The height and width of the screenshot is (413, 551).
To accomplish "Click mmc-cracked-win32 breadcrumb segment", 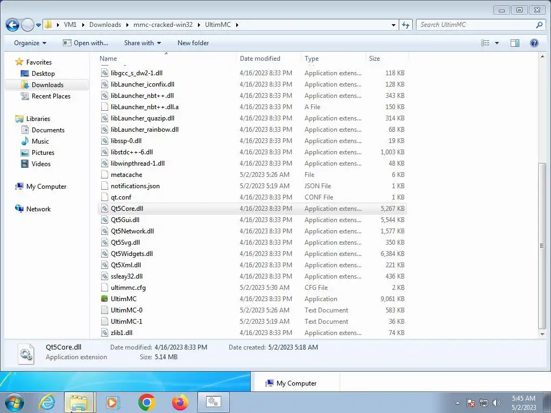I will coord(163,25).
